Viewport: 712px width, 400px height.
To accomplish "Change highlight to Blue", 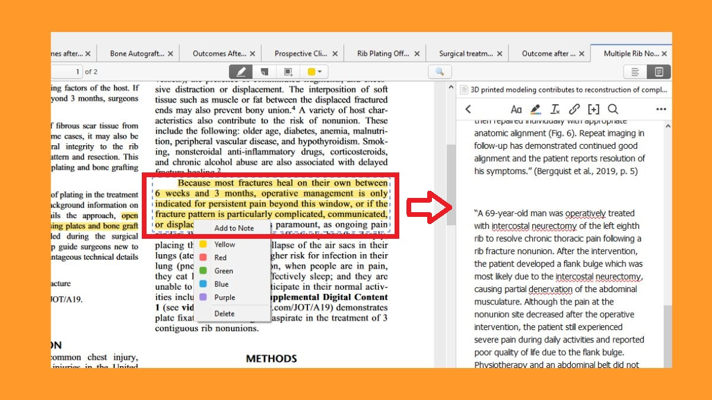I will [x=234, y=284].
